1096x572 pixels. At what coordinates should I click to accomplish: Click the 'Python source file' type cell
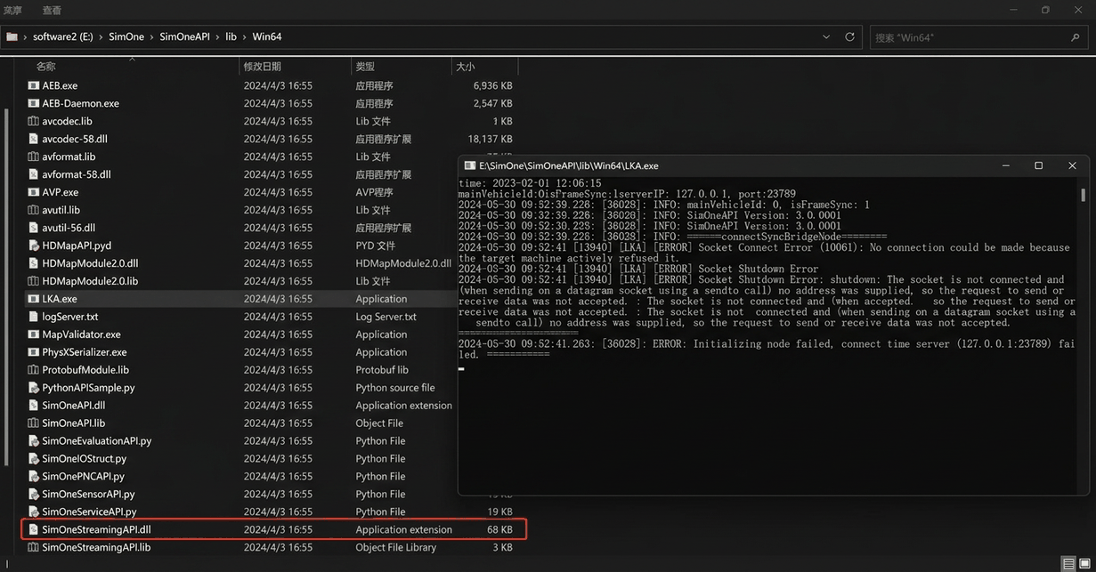click(395, 388)
